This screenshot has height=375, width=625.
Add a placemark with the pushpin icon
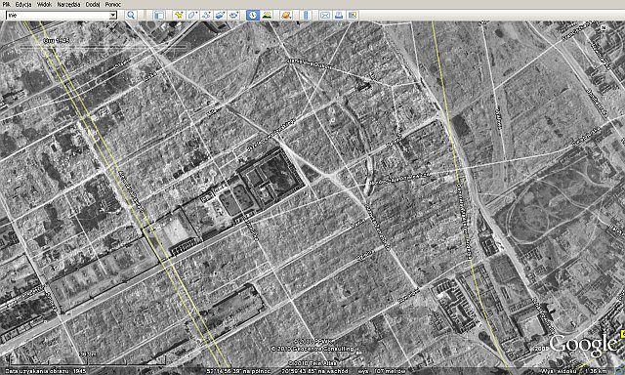click(x=179, y=16)
